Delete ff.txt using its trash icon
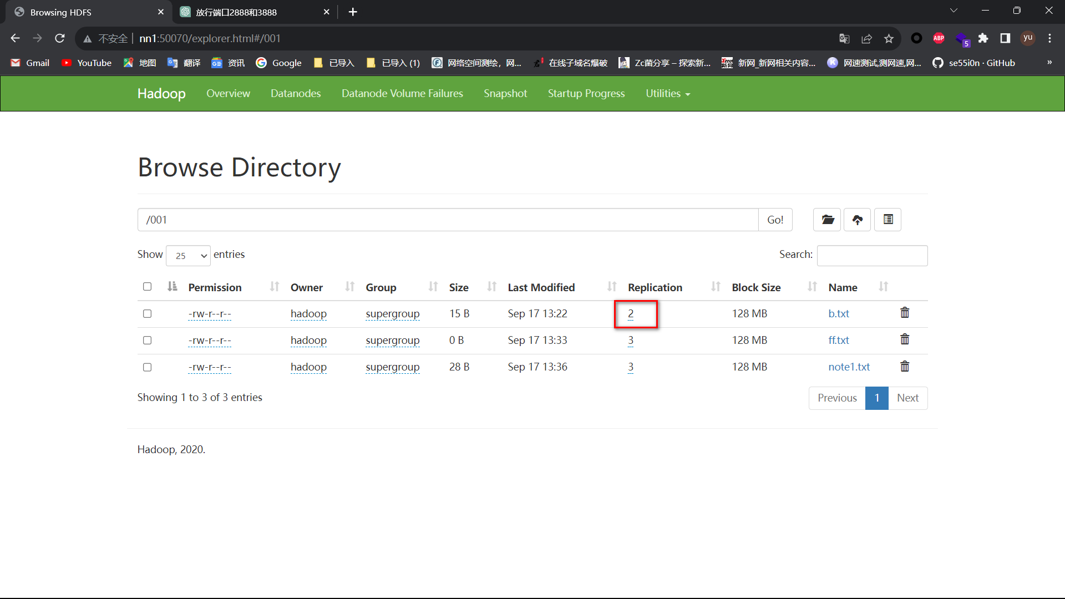The width and height of the screenshot is (1065, 599). click(905, 339)
